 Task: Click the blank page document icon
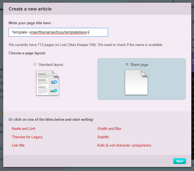tap(136, 82)
